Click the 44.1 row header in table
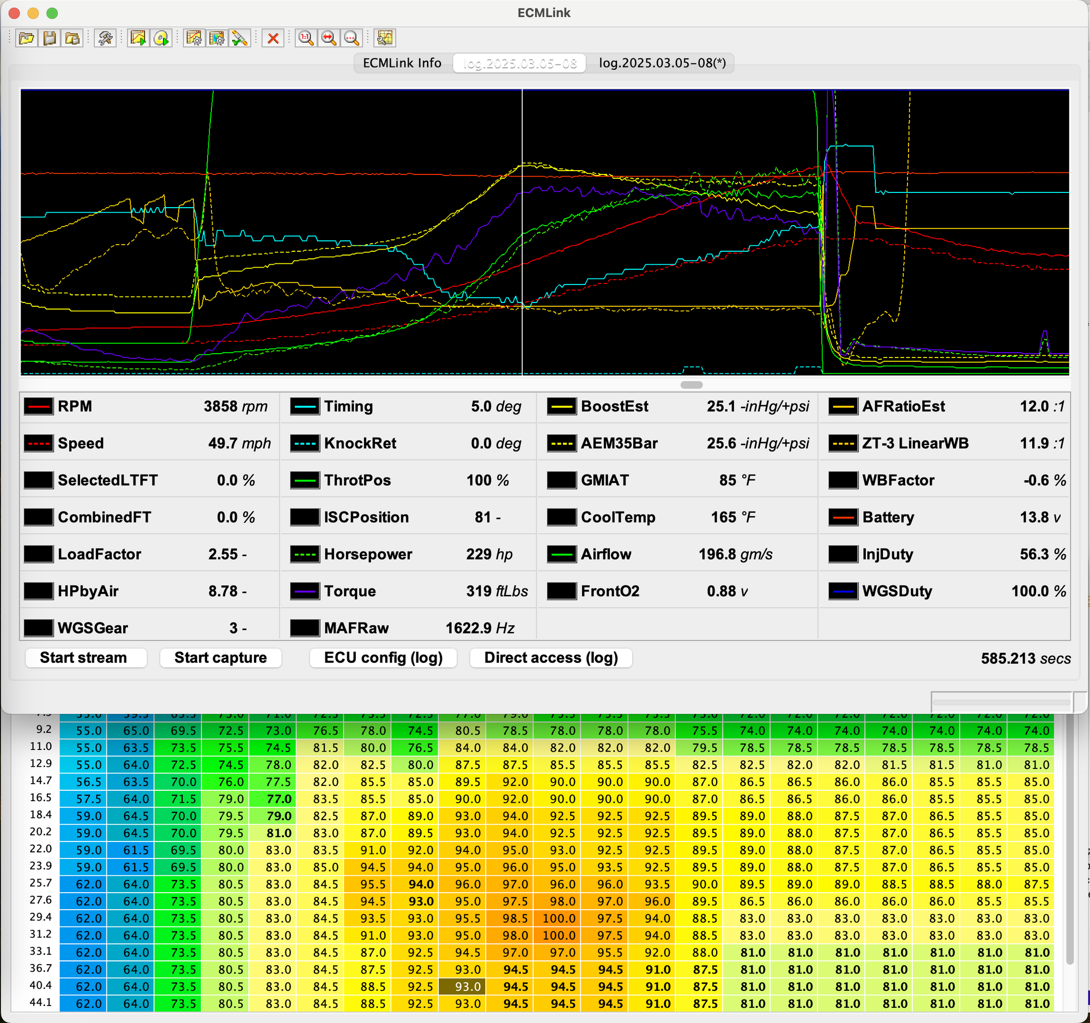 click(x=40, y=1002)
